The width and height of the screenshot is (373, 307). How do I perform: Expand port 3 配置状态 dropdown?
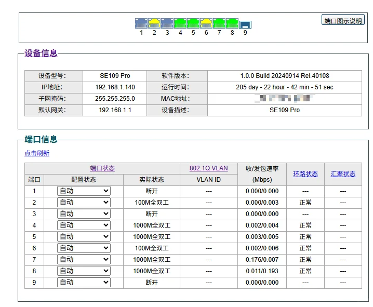point(84,214)
